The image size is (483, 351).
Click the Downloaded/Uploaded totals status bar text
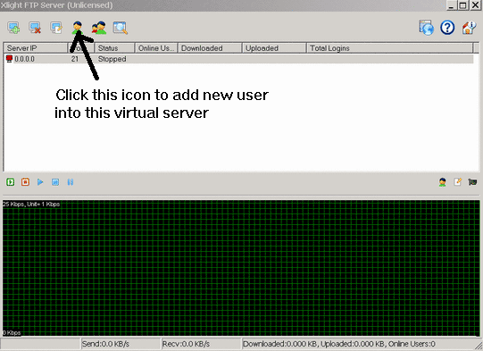pos(339,344)
